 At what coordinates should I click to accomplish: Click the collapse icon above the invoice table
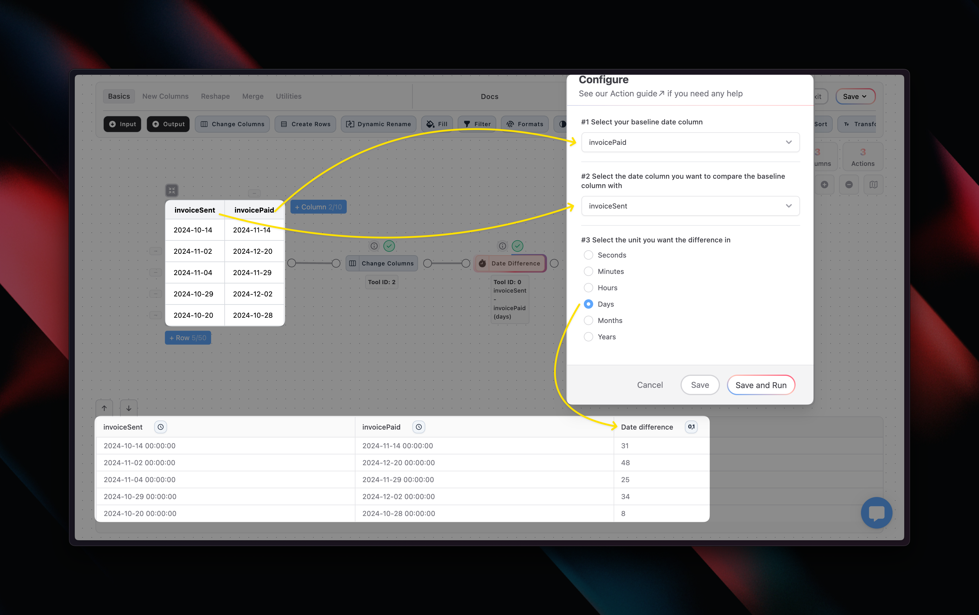172,190
